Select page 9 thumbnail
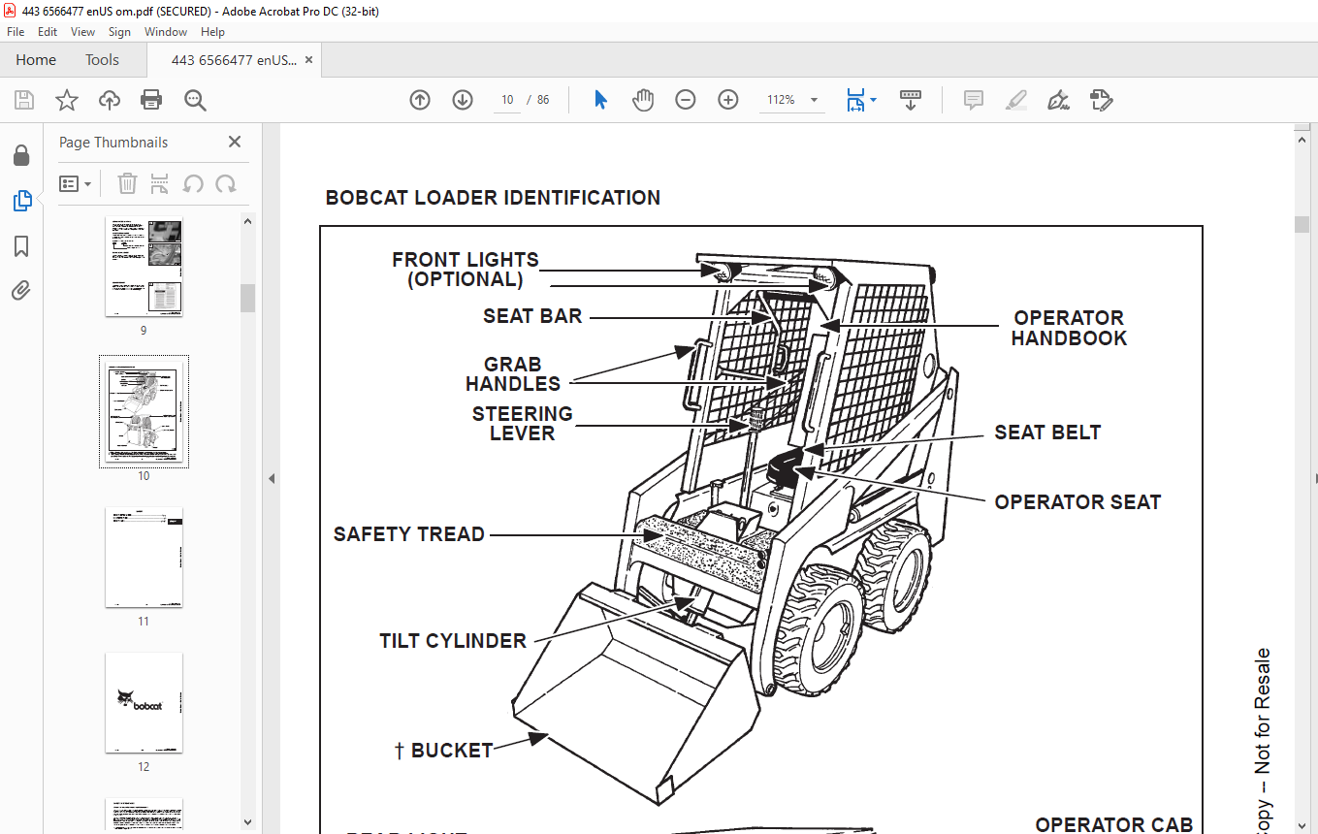1318x834 pixels. pos(144,267)
